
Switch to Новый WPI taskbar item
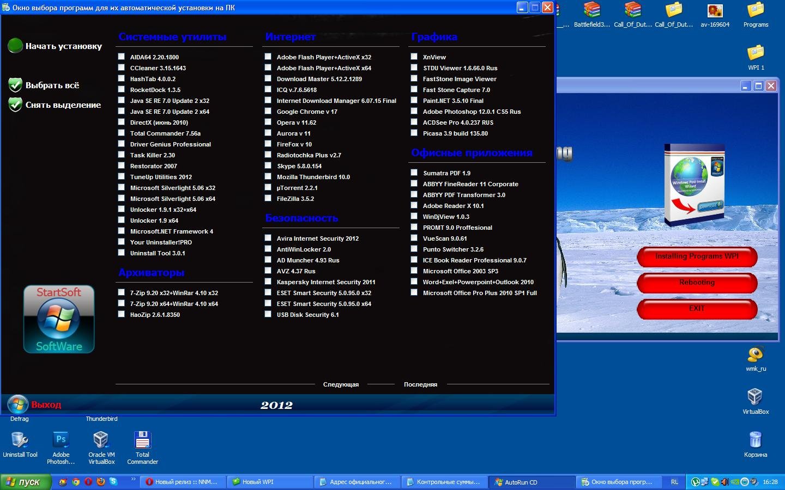[270, 482]
